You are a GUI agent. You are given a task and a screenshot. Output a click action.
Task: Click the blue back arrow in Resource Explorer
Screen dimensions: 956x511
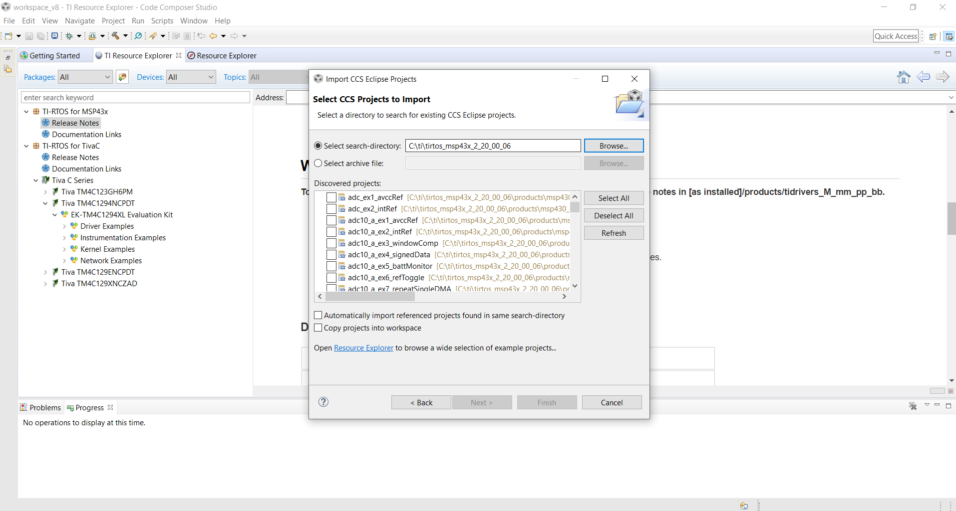(923, 77)
